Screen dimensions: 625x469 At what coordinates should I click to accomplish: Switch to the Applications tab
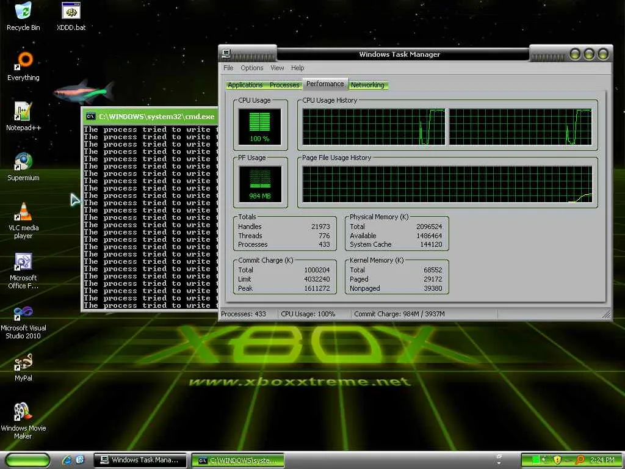point(245,85)
